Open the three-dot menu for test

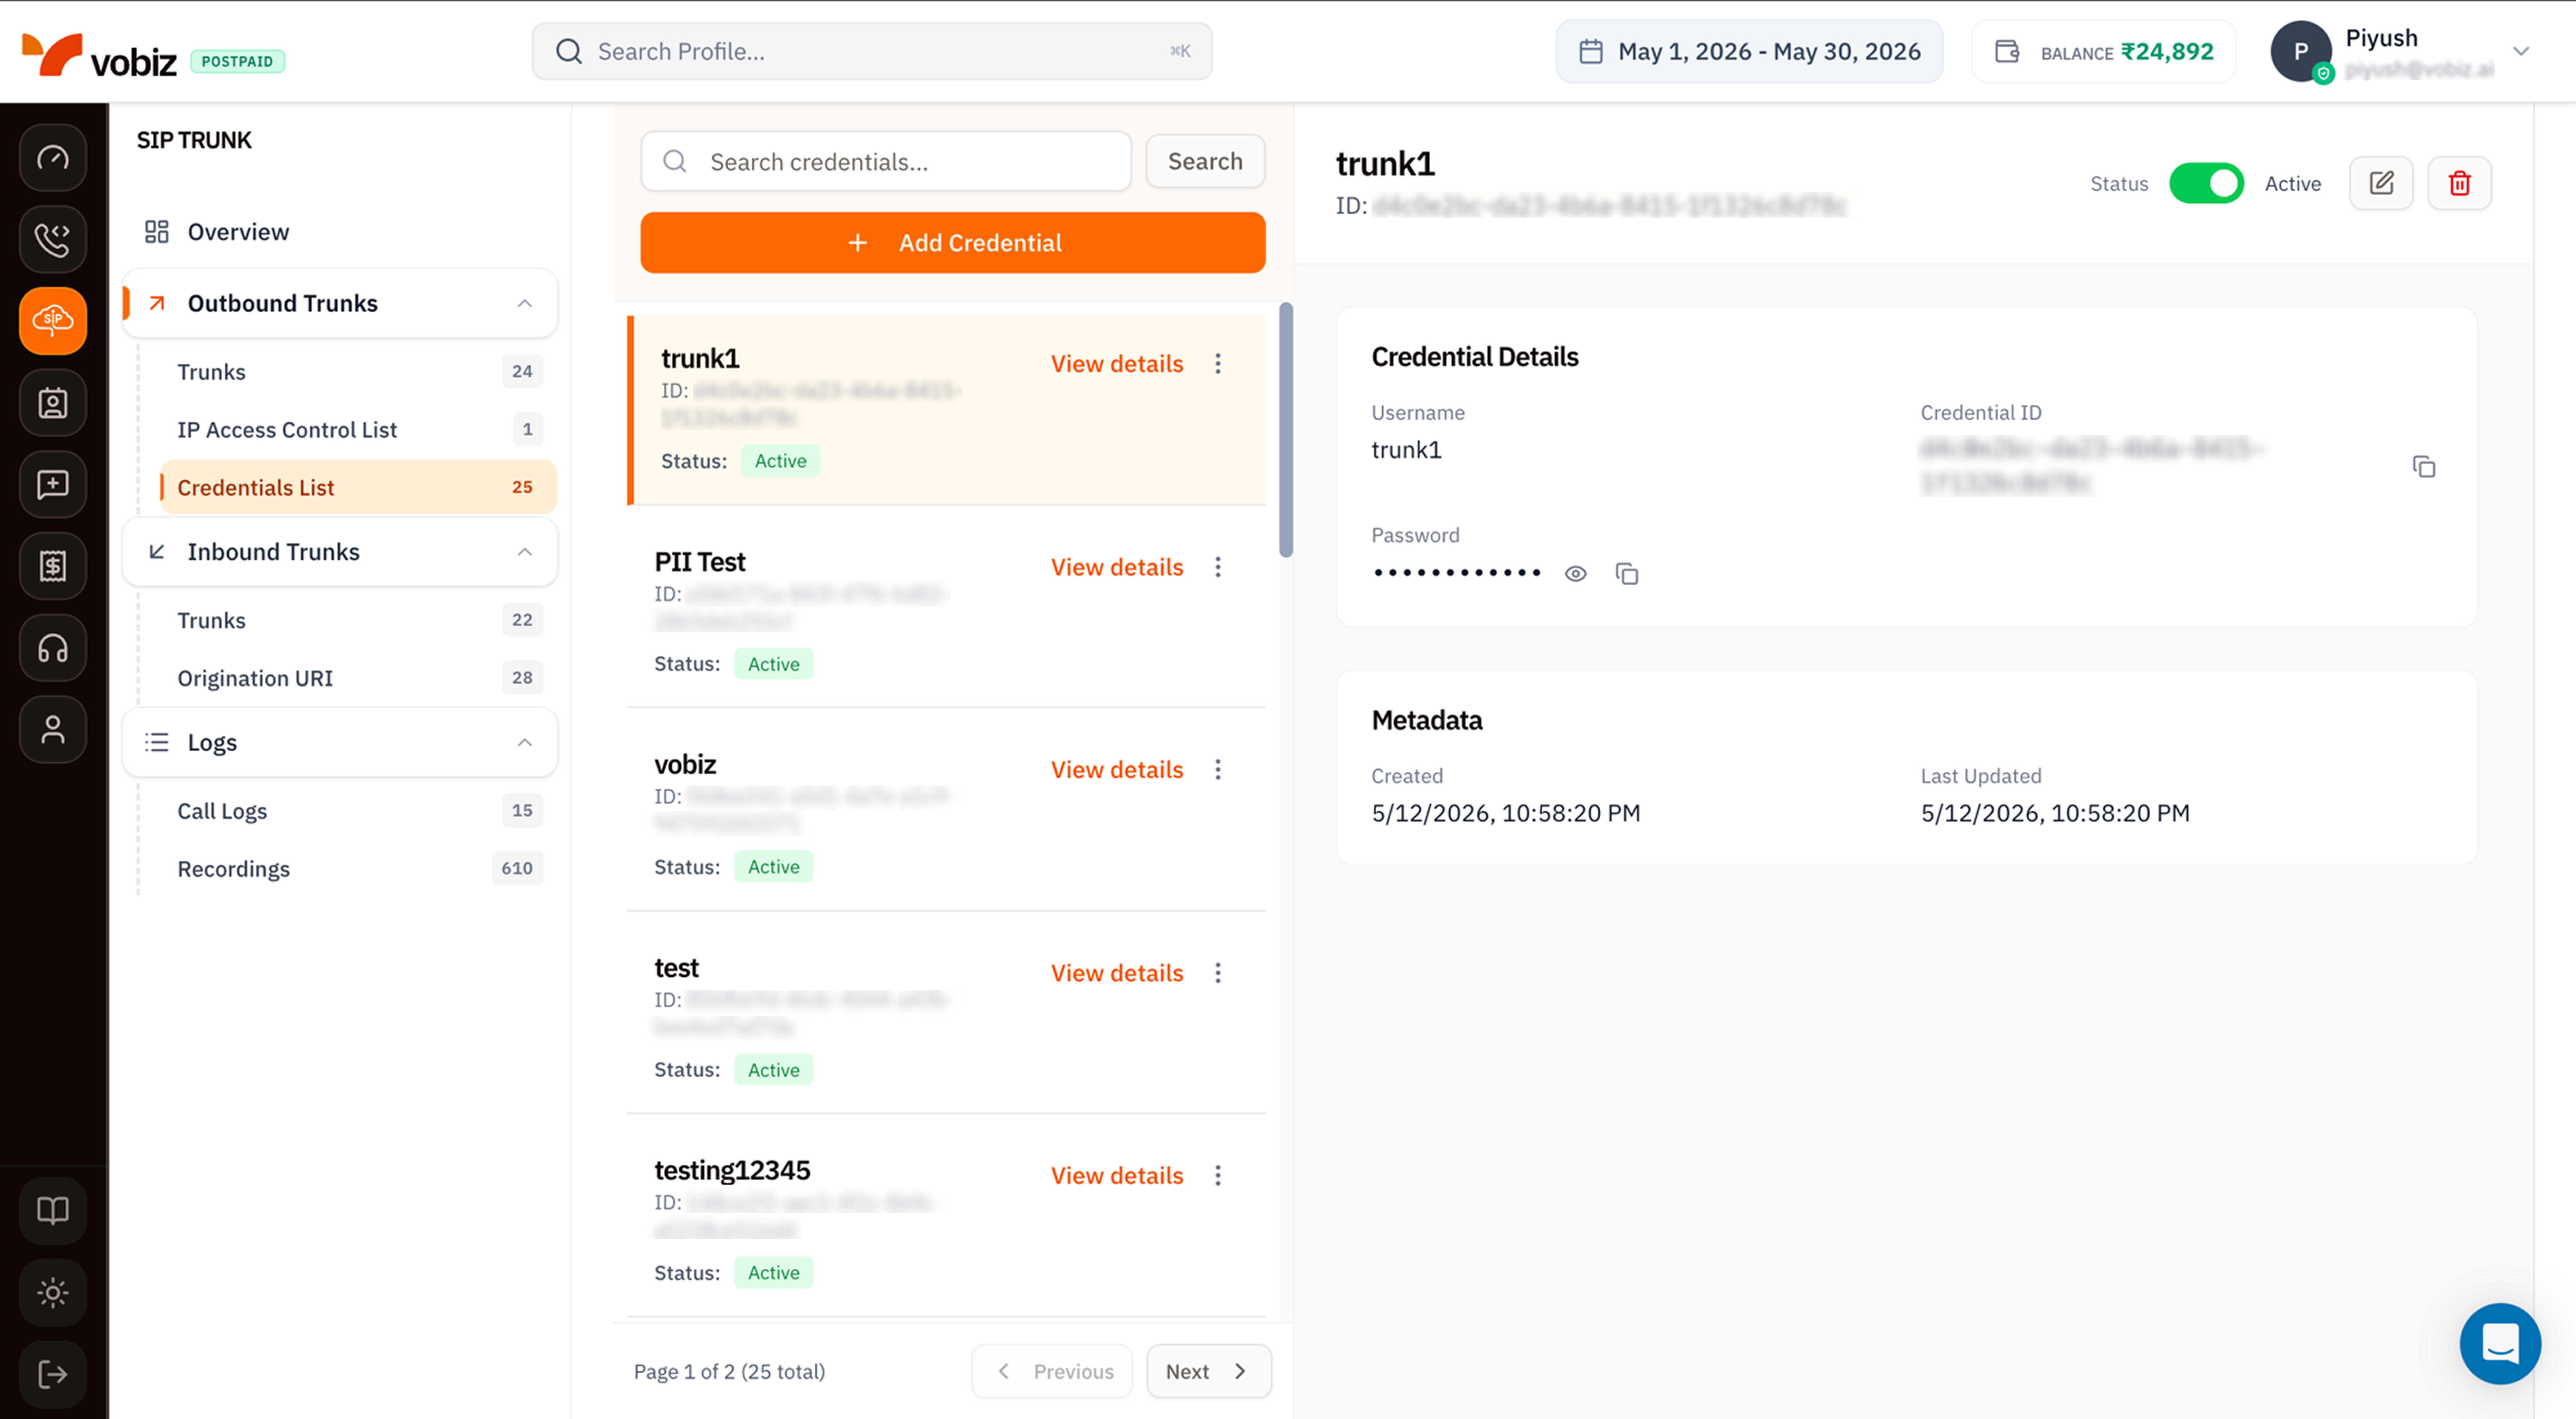tap(1218, 973)
